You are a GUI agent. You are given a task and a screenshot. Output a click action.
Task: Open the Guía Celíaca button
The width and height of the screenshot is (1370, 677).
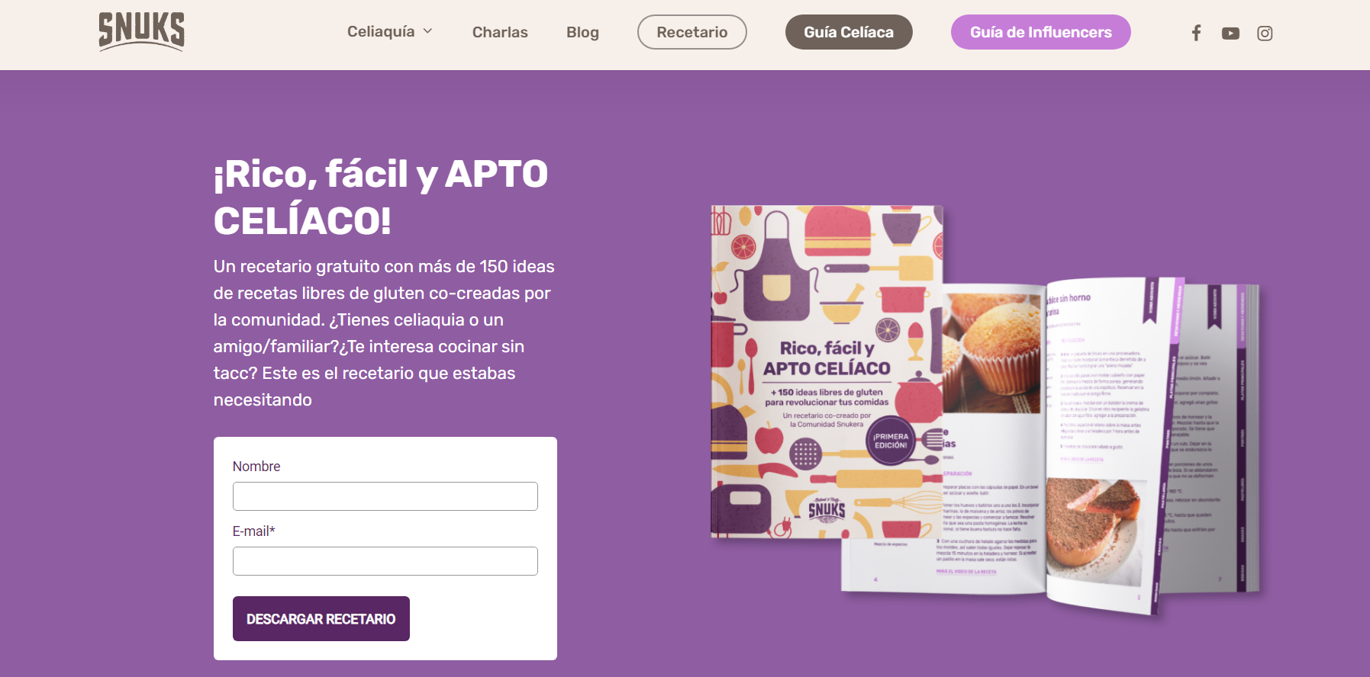[849, 32]
